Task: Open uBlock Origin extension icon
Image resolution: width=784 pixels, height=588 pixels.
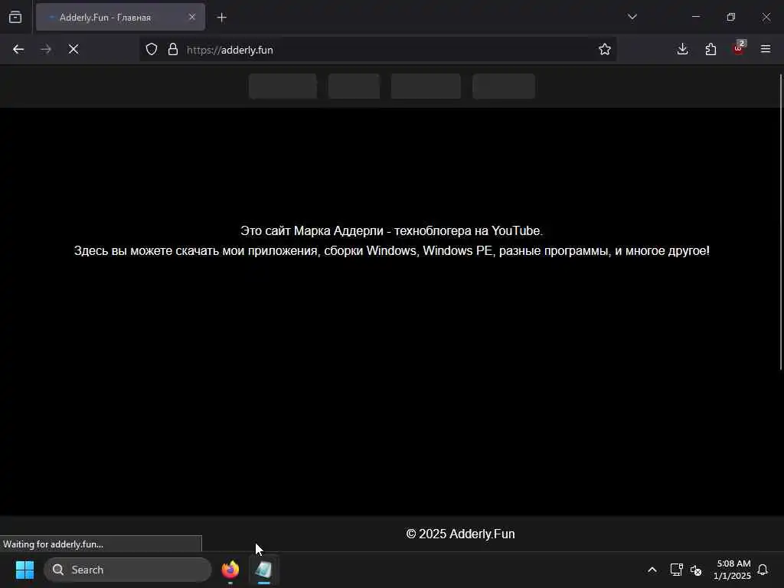Action: point(739,48)
